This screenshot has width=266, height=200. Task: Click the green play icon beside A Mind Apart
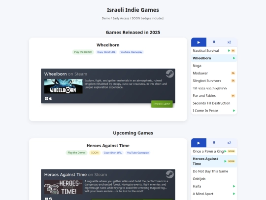click(x=234, y=194)
